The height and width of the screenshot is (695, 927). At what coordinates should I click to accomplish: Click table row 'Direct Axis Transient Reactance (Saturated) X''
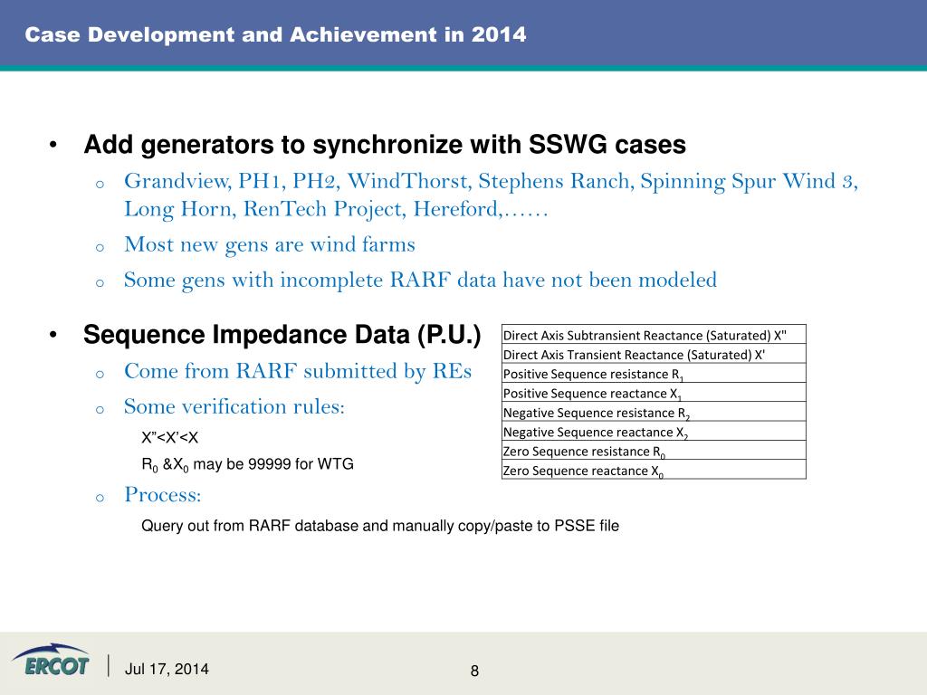pos(654,354)
